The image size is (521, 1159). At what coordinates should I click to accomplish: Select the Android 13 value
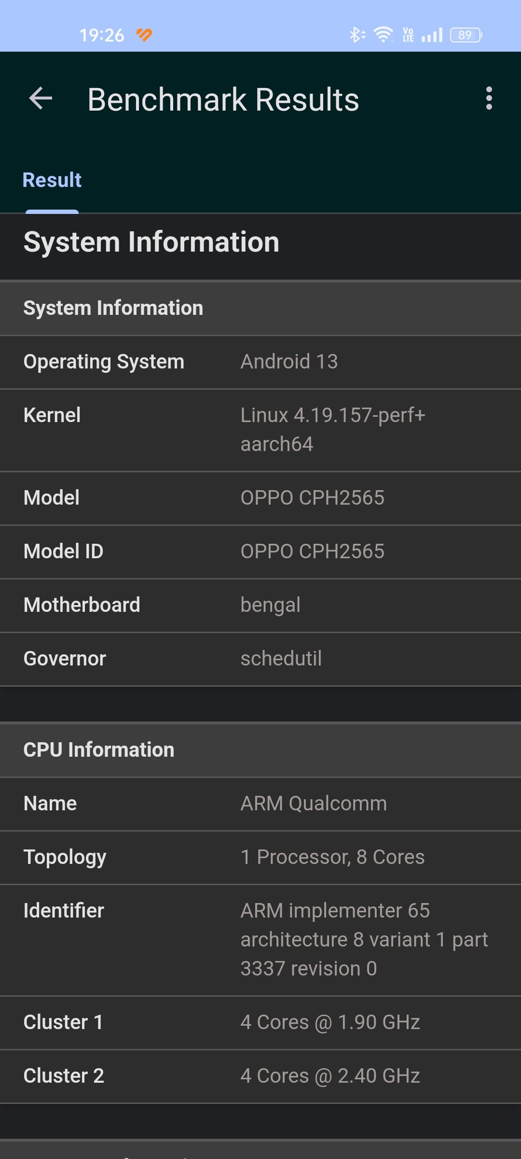tap(289, 362)
